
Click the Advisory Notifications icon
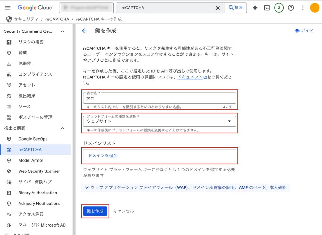pyautogui.click(x=9, y=204)
